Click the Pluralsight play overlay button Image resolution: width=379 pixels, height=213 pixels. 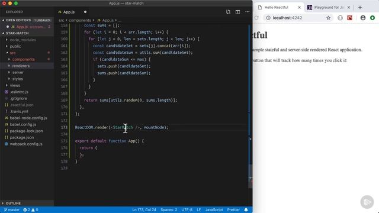pos(367,202)
